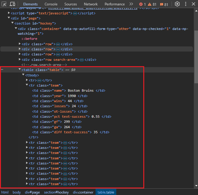Activate the inspect element picker icon
The width and height of the screenshot is (198, 195).
(4, 4)
